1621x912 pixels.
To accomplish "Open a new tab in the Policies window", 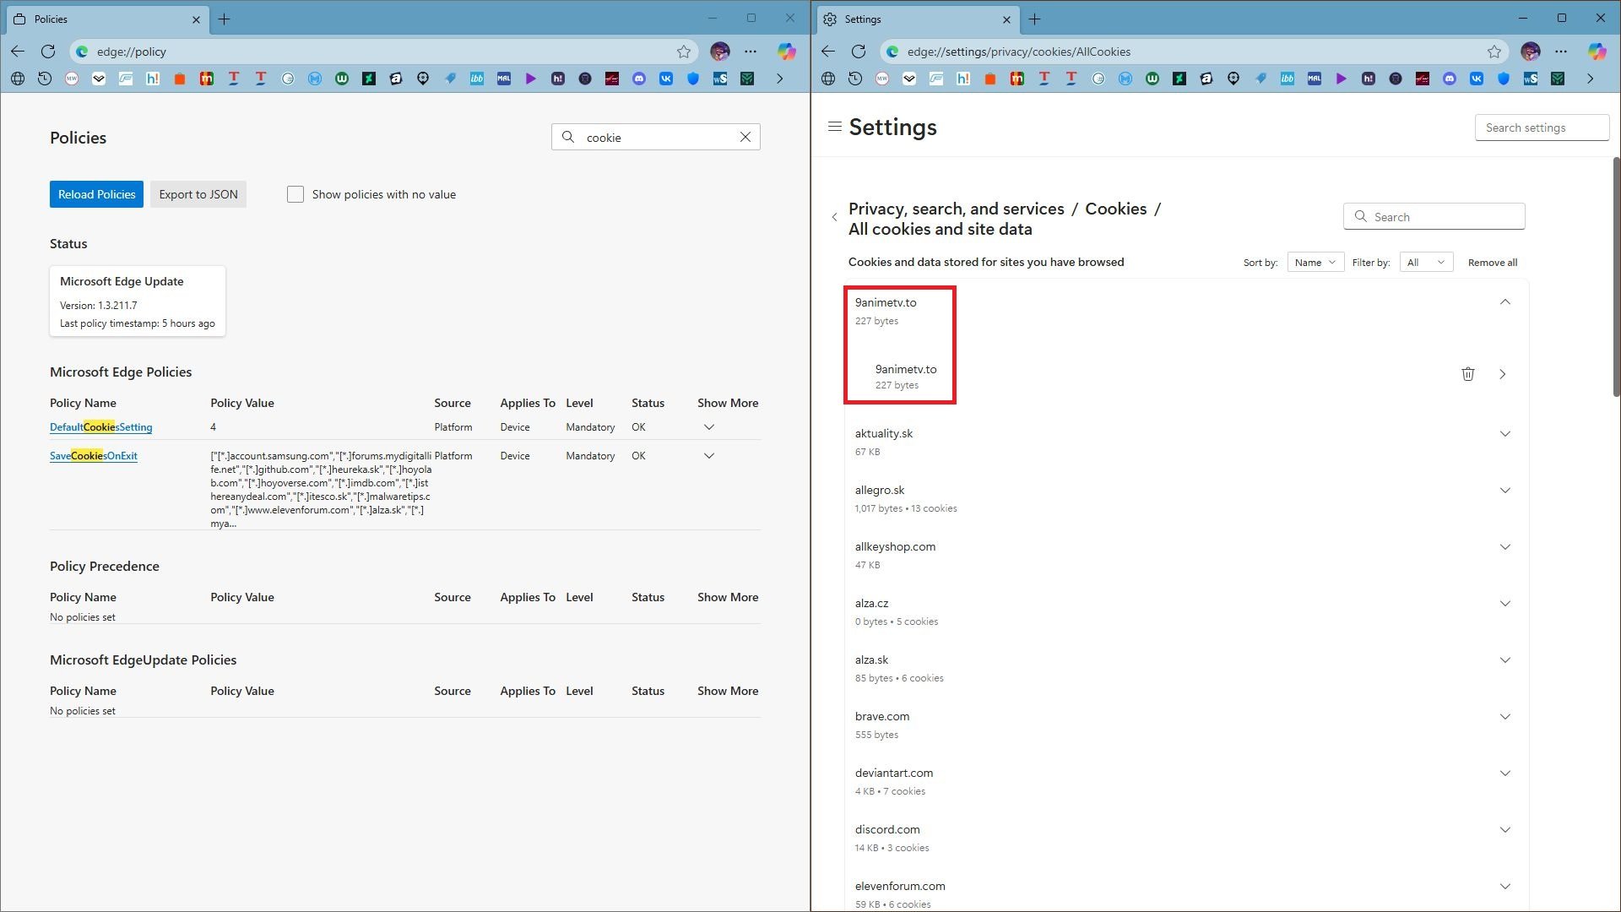I will click(x=225, y=19).
